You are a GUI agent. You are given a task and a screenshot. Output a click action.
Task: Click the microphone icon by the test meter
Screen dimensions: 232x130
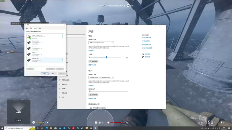pyautogui.click(x=90, y=91)
